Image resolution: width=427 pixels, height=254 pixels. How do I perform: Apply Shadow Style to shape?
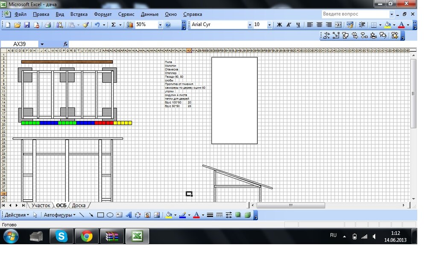[x=238, y=215]
